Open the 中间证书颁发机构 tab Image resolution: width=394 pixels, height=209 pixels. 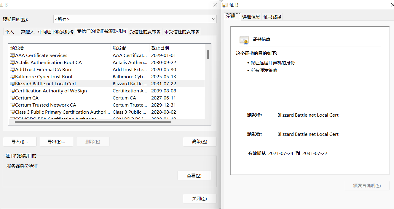click(x=56, y=32)
